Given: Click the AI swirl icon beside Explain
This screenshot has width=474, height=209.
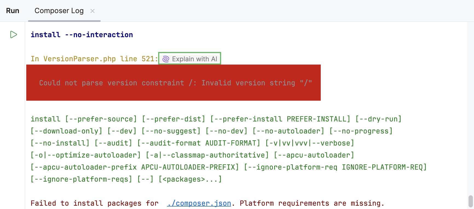Looking at the screenshot, I should [x=166, y=59].
